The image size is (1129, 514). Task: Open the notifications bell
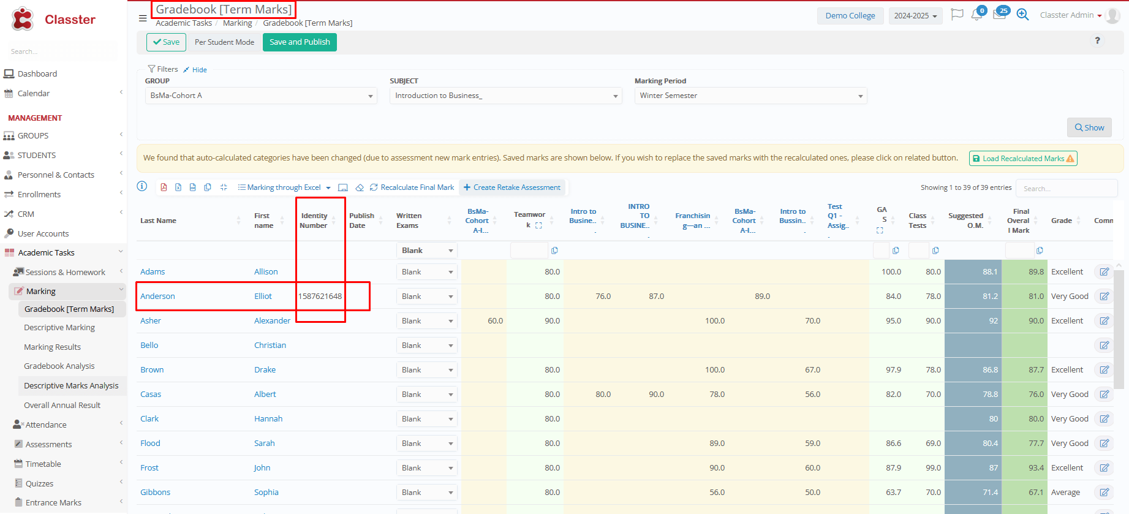(x=976, y=15)
